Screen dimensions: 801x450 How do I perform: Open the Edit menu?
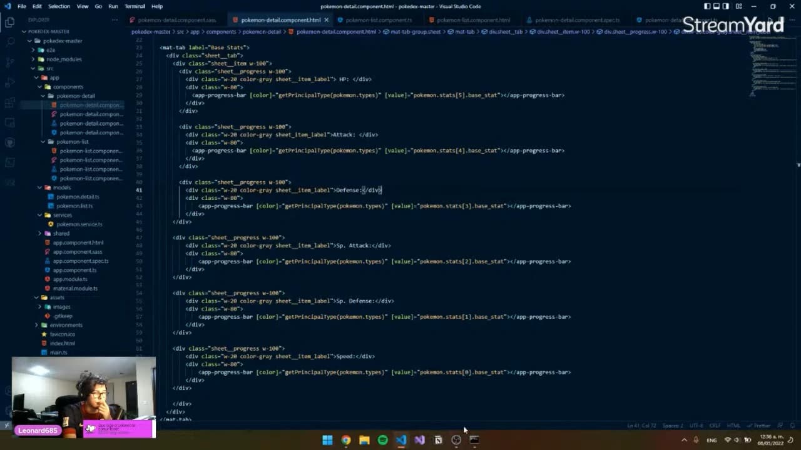[x=37, y=6]
